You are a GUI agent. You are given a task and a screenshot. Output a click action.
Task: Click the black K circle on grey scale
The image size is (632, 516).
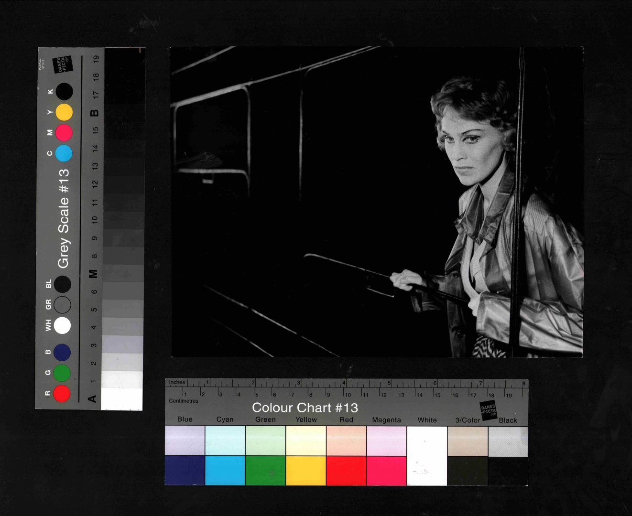point(64,91)
